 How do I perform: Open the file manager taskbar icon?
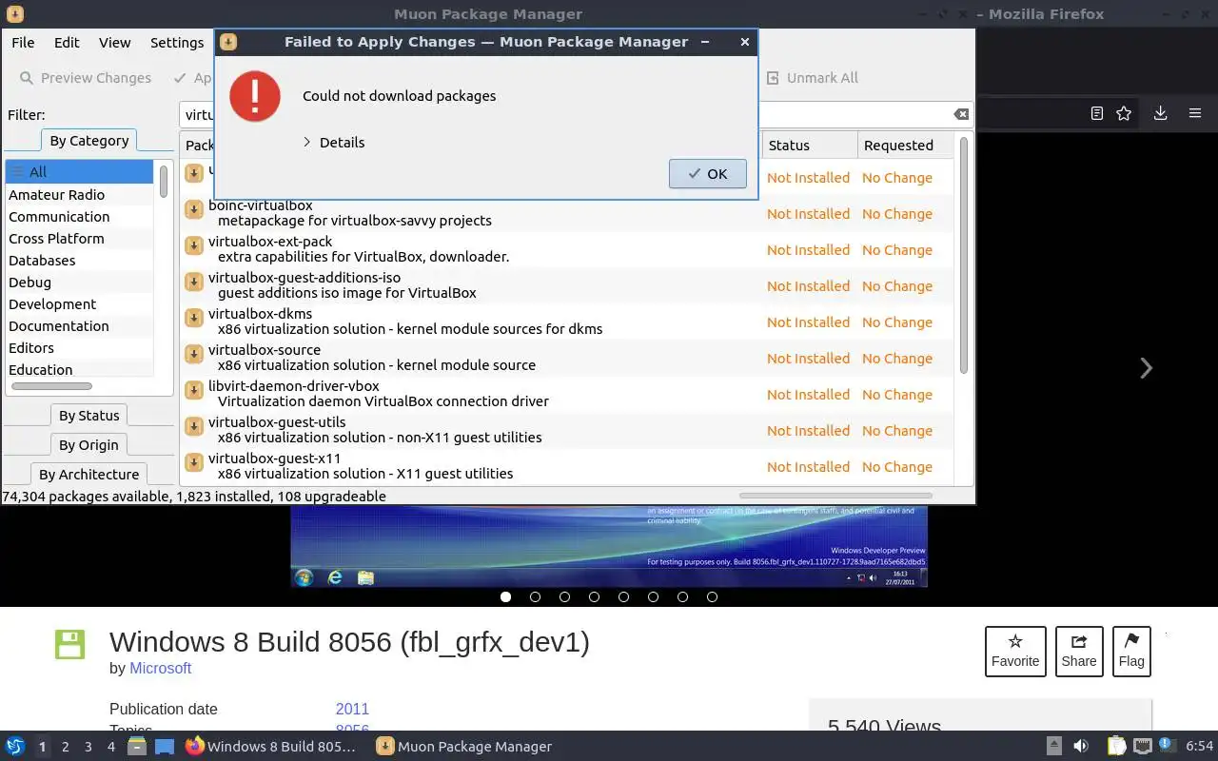coord(137,747)
